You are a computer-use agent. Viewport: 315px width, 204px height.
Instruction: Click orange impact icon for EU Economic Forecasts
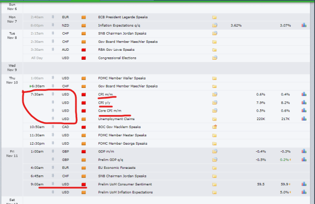coord(84,168)
